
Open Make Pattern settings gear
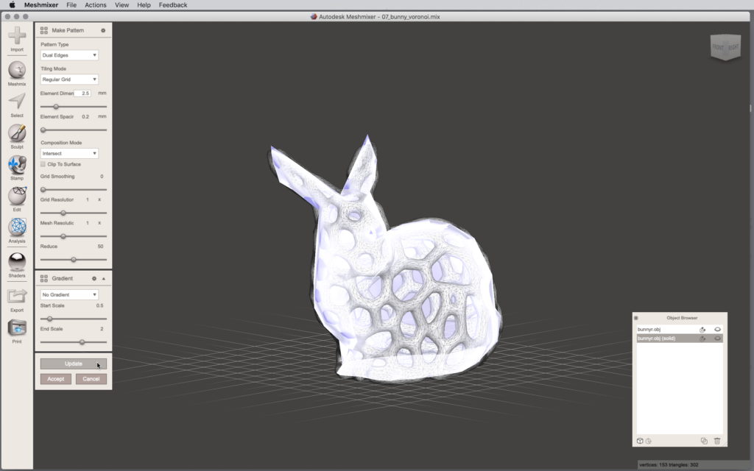pyautogui.click(x=103, y=31)
